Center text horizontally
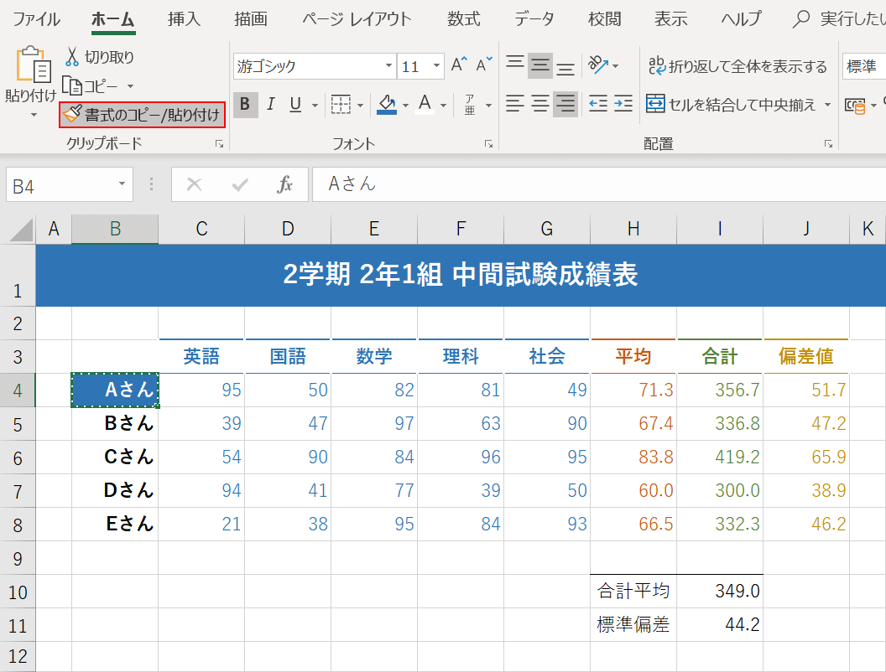886x672 pixels. (539, 104)
